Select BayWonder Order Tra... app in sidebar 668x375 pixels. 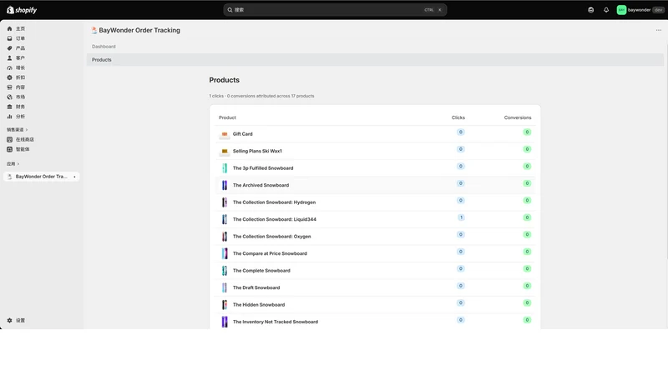click(41, 177)
